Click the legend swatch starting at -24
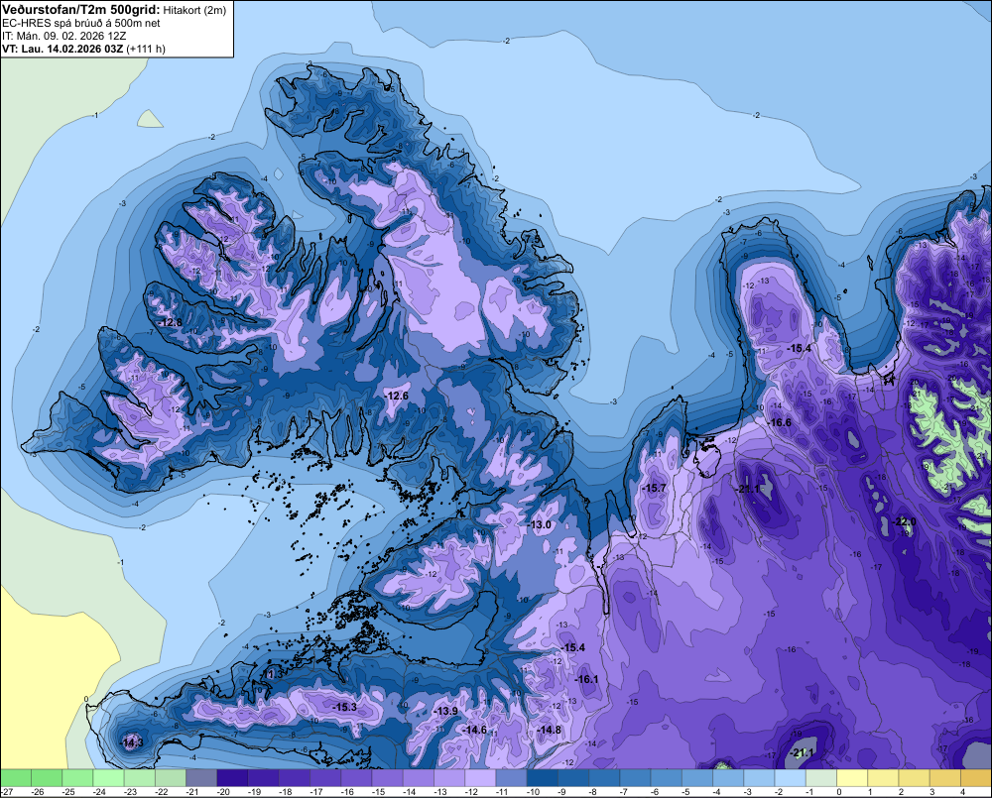The image size is (992, 798). tap(109, 777)
